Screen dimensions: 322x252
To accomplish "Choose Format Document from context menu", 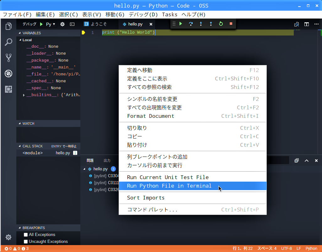I will [193, 116].
